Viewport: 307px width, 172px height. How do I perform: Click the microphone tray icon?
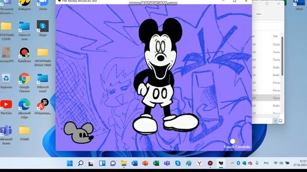point(257,163)
